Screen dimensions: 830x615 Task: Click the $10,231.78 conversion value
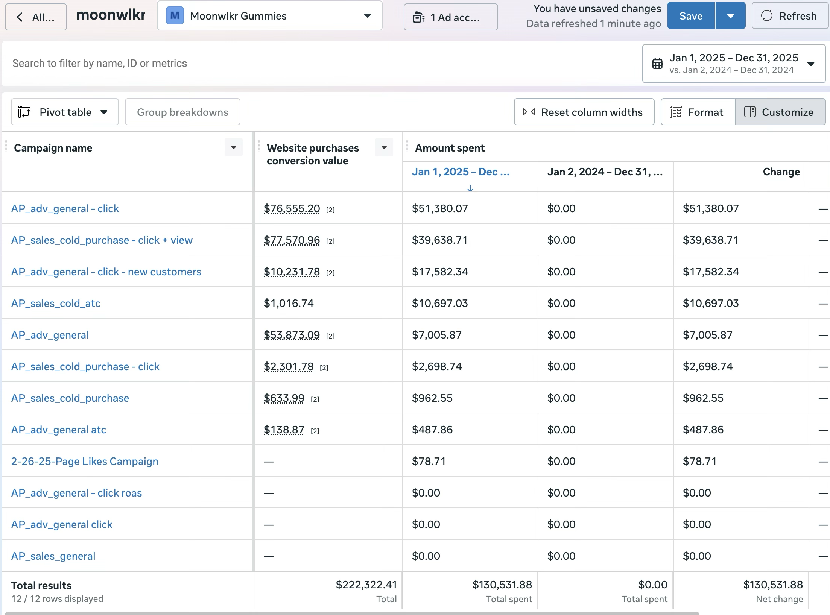click(x=292, y=272)
